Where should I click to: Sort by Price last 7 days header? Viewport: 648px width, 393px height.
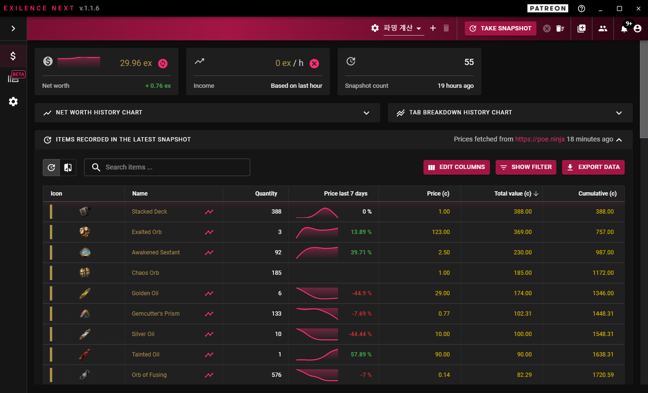point(346,194)
